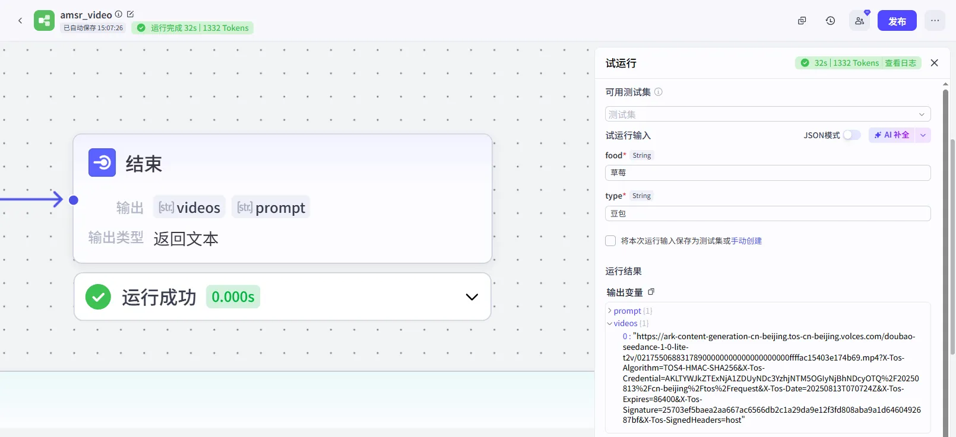This screenshot has height=437, width=956.
Task: Click the 结束 node title
Action: (144, 164)
